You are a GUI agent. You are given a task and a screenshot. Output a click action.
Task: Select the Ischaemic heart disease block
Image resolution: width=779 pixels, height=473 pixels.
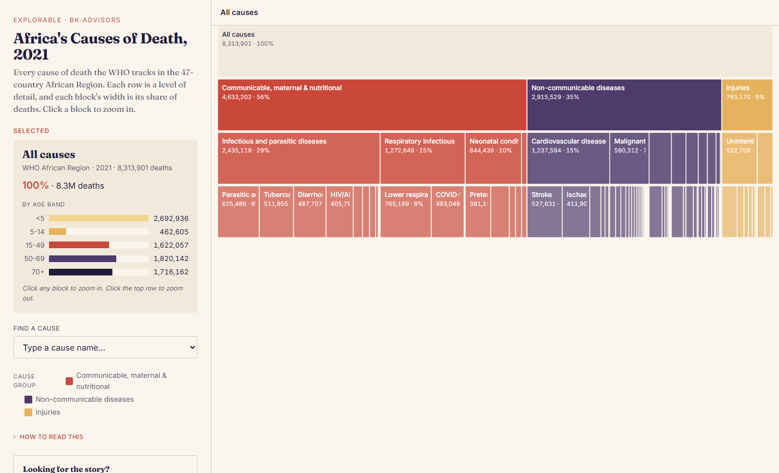[x=576, y=211]
